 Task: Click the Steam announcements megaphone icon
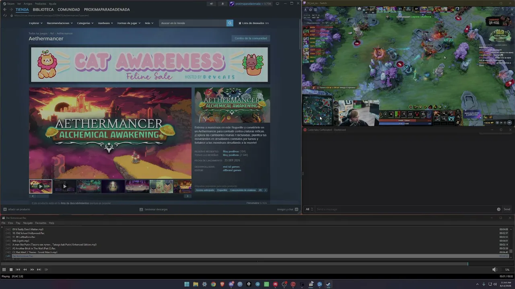[x=211, y=4]
